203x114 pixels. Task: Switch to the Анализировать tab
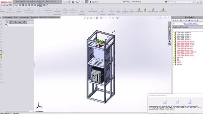(x=24, y=17)
